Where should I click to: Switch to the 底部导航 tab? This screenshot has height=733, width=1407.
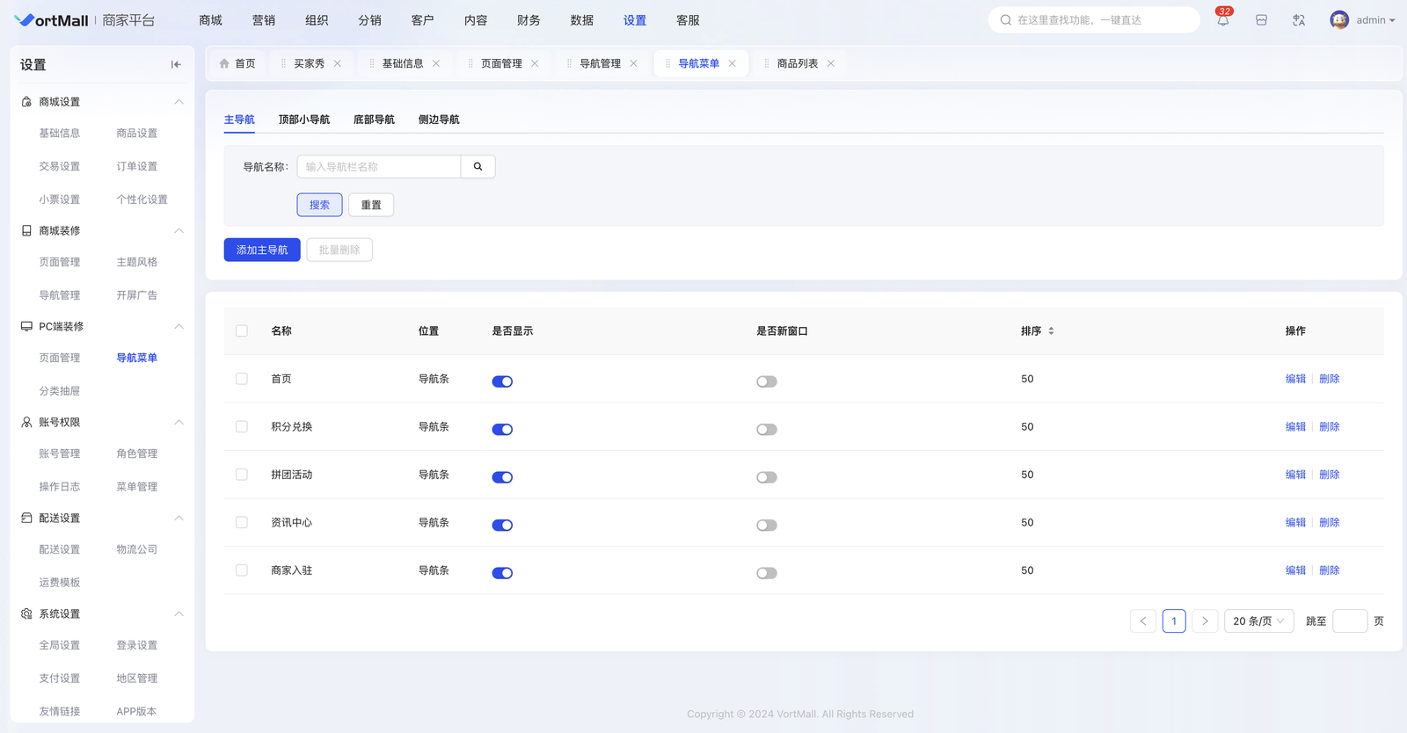(374, 120)
